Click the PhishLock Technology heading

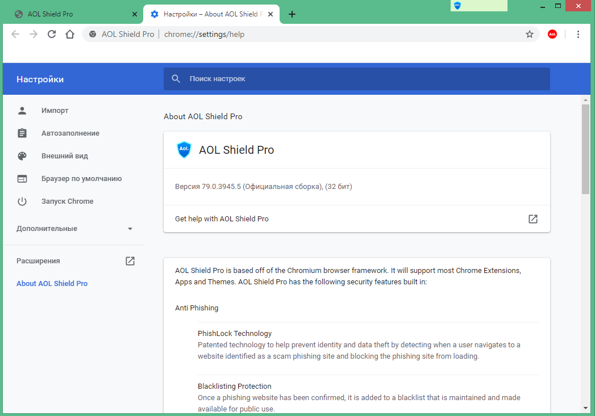coord(235,333)
